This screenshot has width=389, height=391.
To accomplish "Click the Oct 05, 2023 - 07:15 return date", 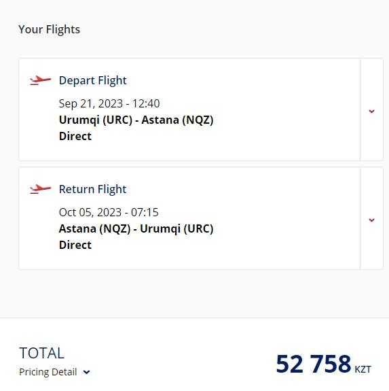I will (x=109, y=212).
